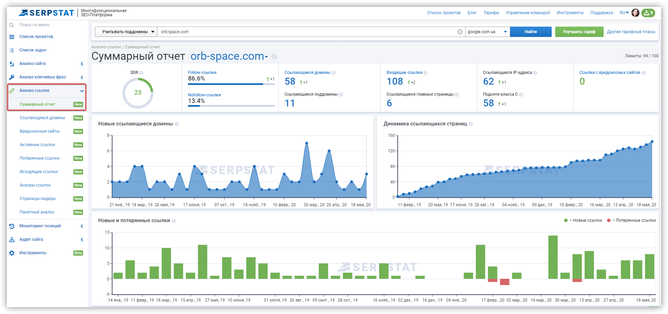Screen dimensions: 668x314
Task: Open Другие тарифные планы link
Action: pos(631,32)
